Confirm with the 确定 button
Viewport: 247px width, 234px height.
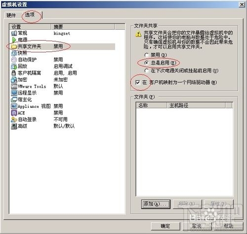coord(165,226)
